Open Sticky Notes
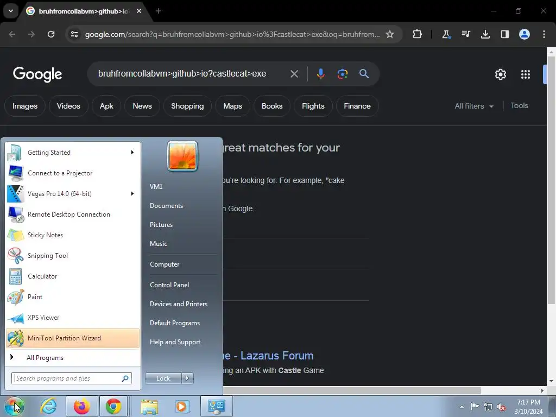The image size is (556, 417). [73, 235]
